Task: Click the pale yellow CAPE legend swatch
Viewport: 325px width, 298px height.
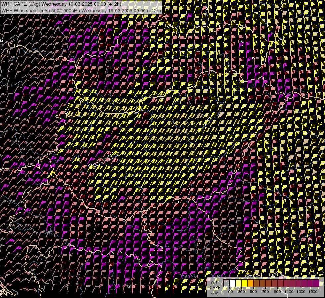Action: (x=239, y=283)
